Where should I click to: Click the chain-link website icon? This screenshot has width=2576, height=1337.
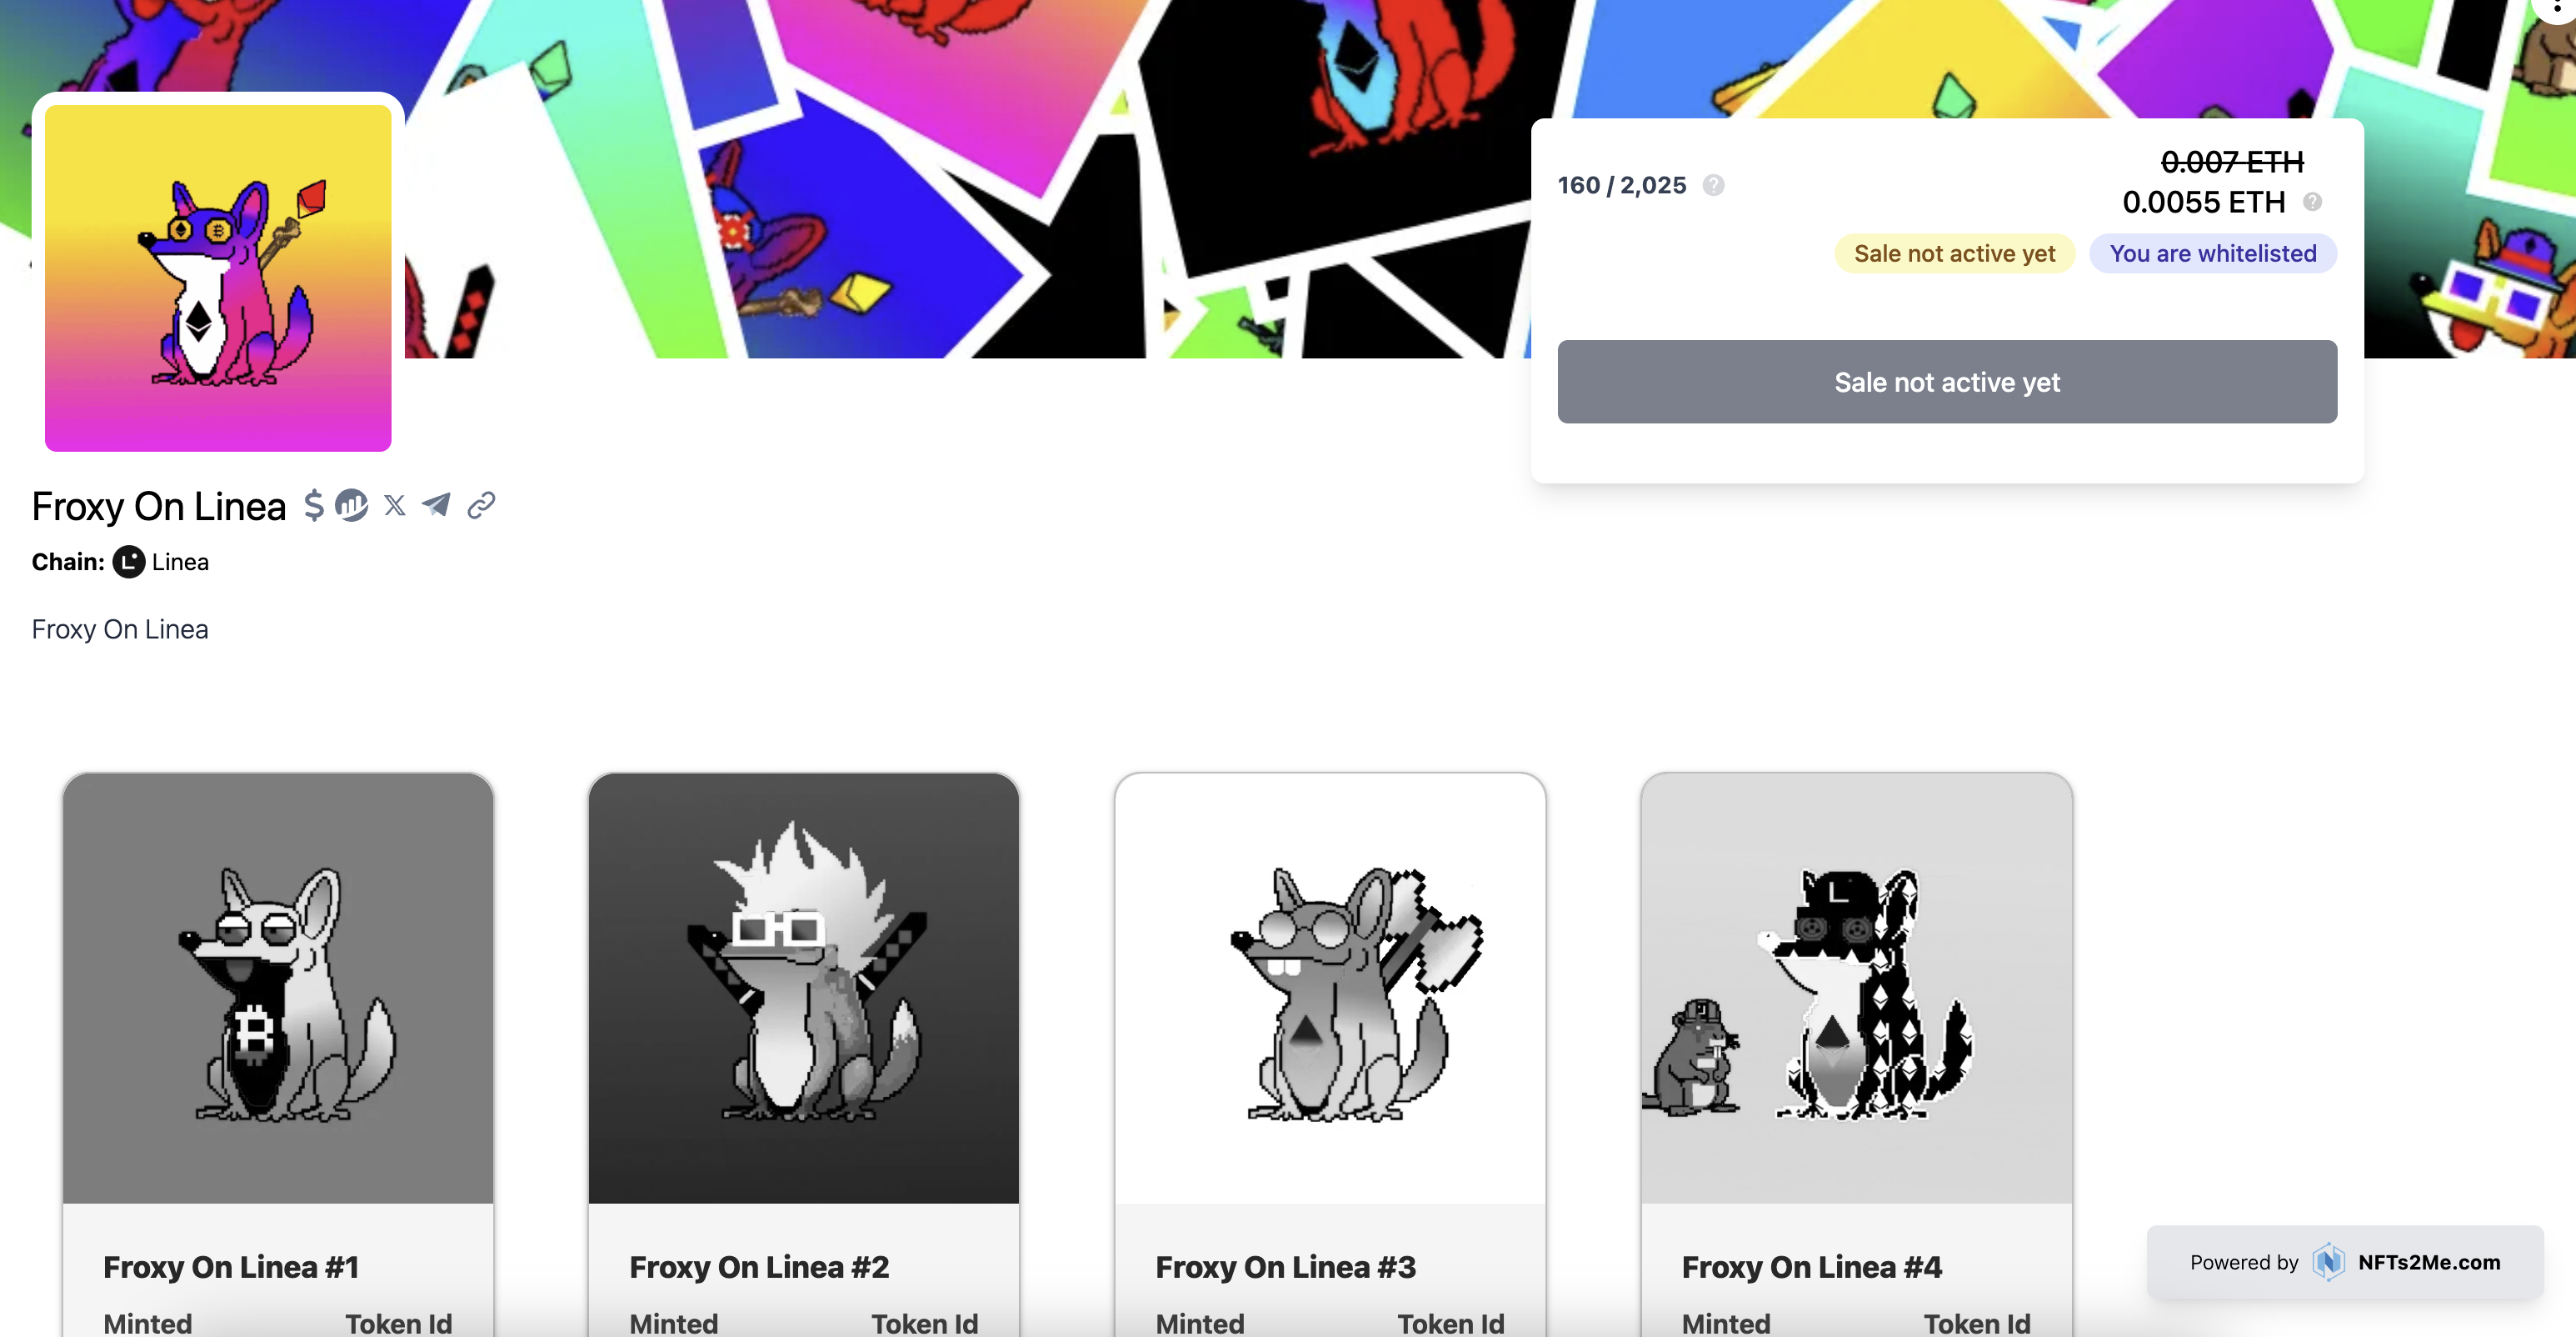pos(481,505)
